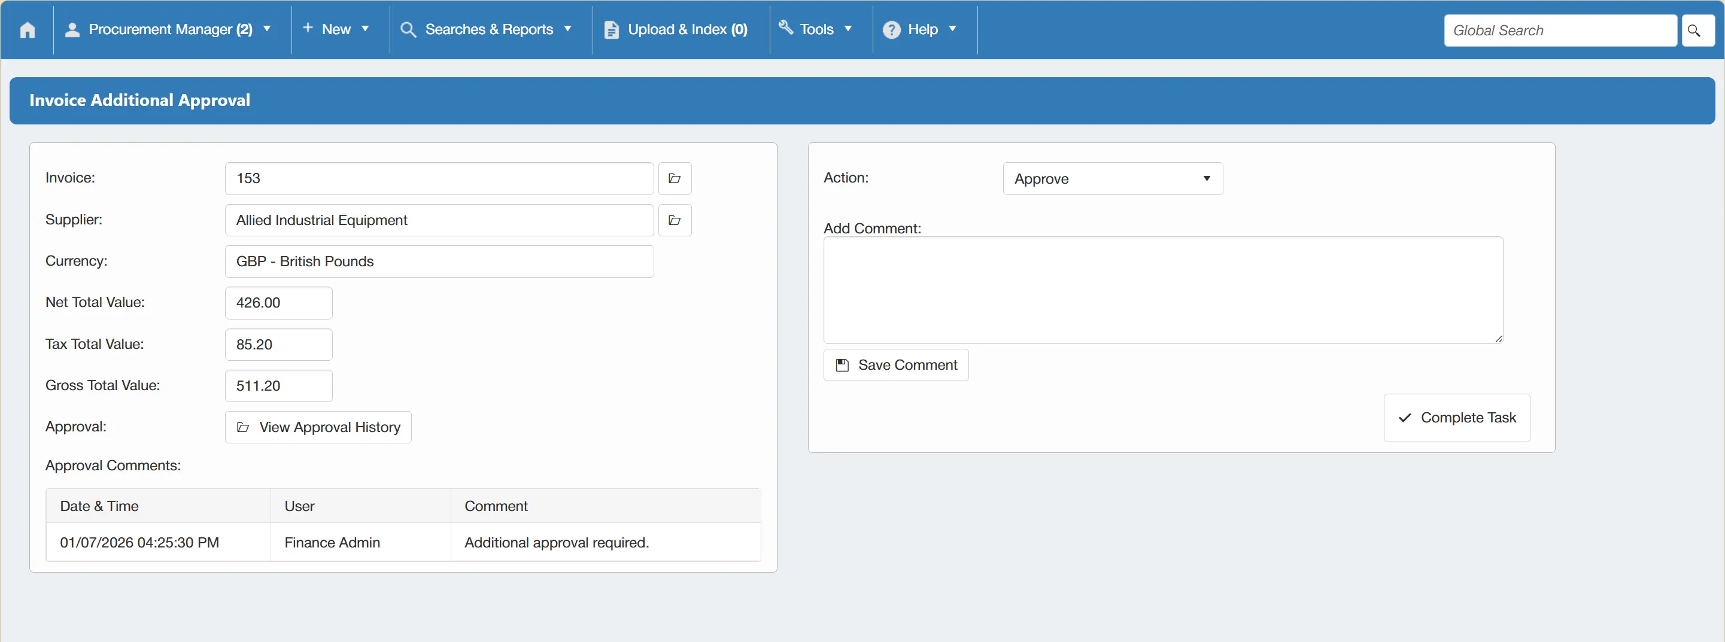This screenshot has height=642, width=1725.
Task: Click the 'Additional approval required.' comment
Action: [x=557, y=543]
